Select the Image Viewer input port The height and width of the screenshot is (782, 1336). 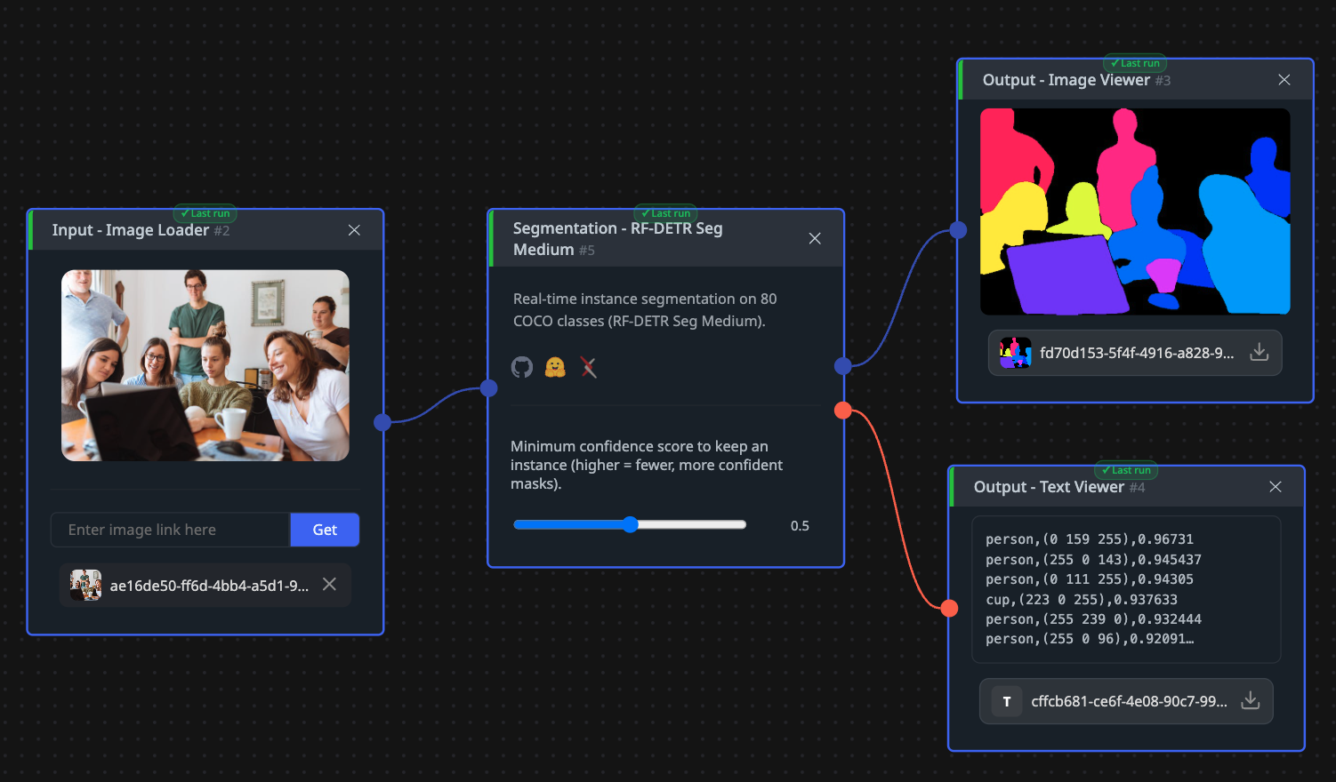958,230
